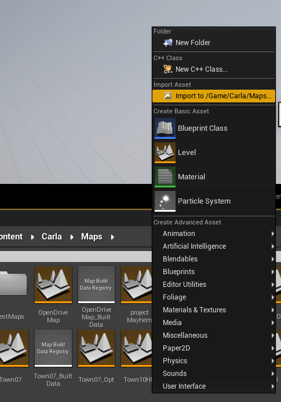The image size is (281, 402).
Task: Expand the Sounds submenu
Action: (x=214, y=374)
